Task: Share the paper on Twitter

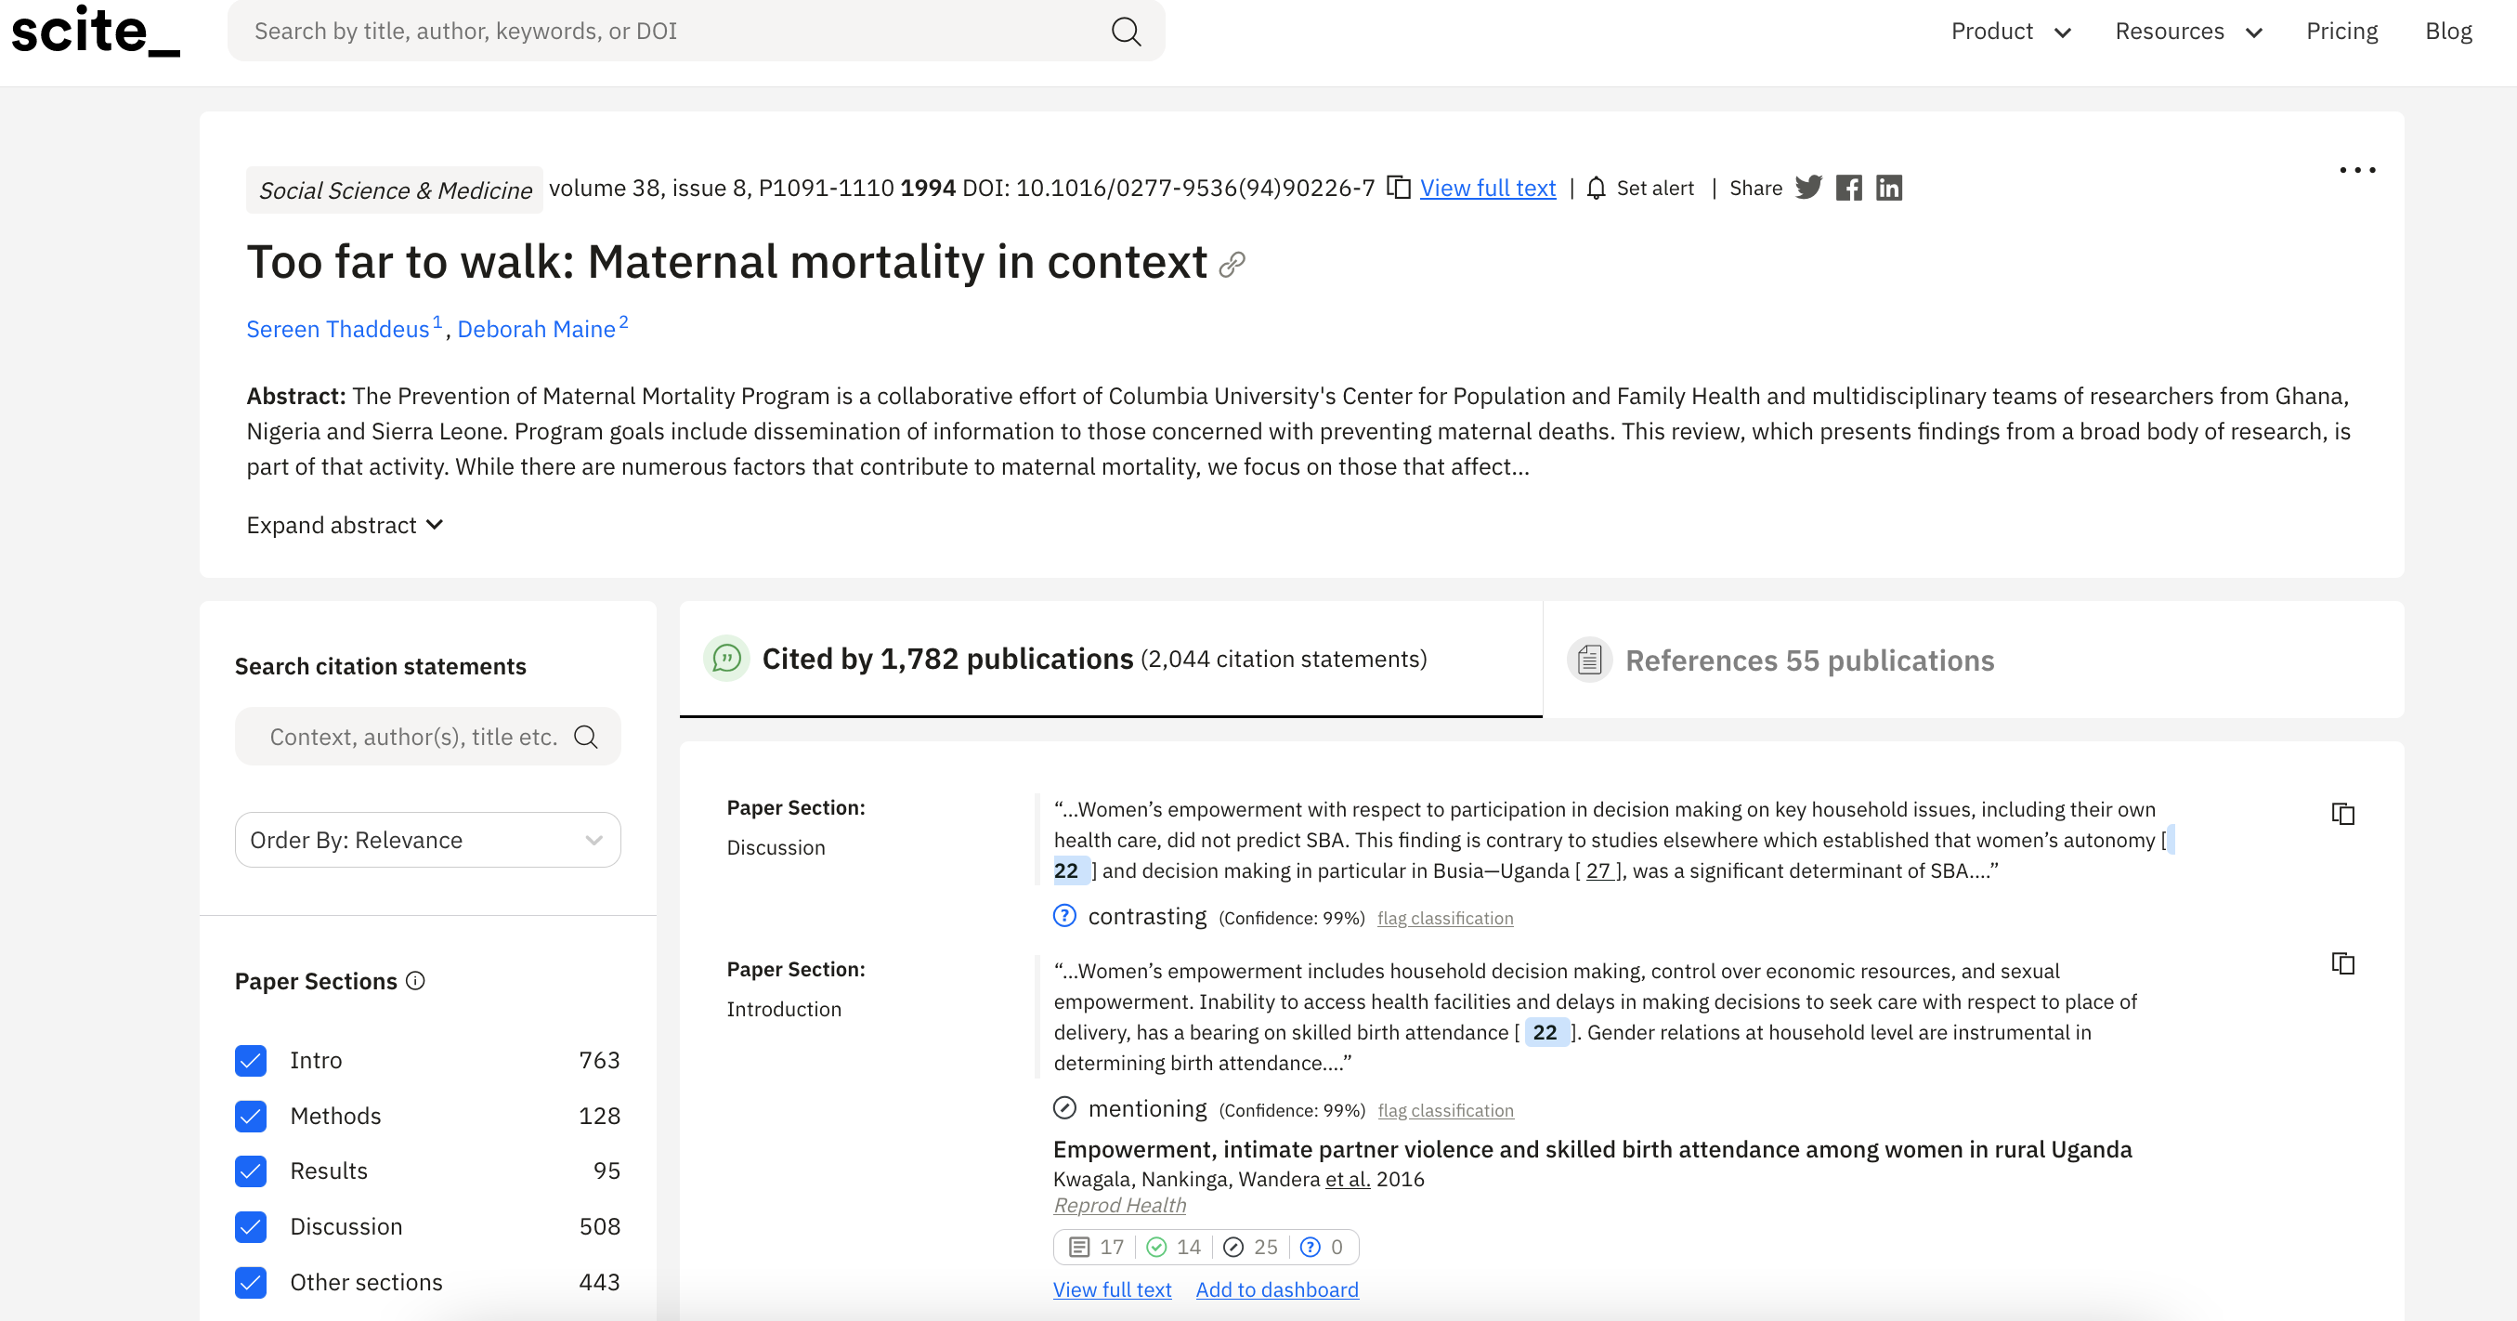Action: pyautogui.click(x=1808, y=188)
